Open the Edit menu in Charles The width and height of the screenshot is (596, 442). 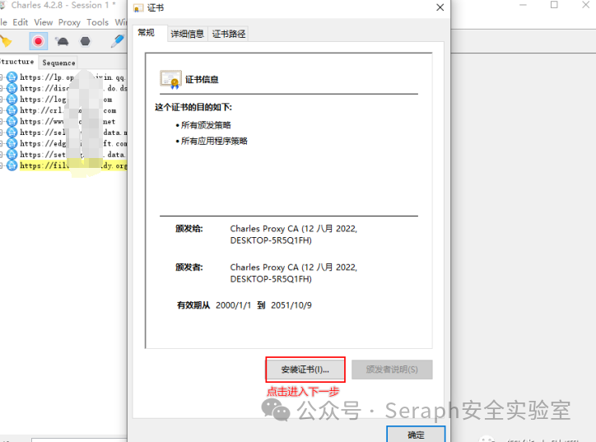click(x=20, y=22)
